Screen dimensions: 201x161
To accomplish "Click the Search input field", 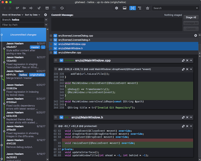I will (174, 8).
